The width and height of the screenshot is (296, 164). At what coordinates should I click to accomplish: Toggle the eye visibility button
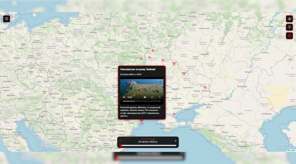pos(289,19)
